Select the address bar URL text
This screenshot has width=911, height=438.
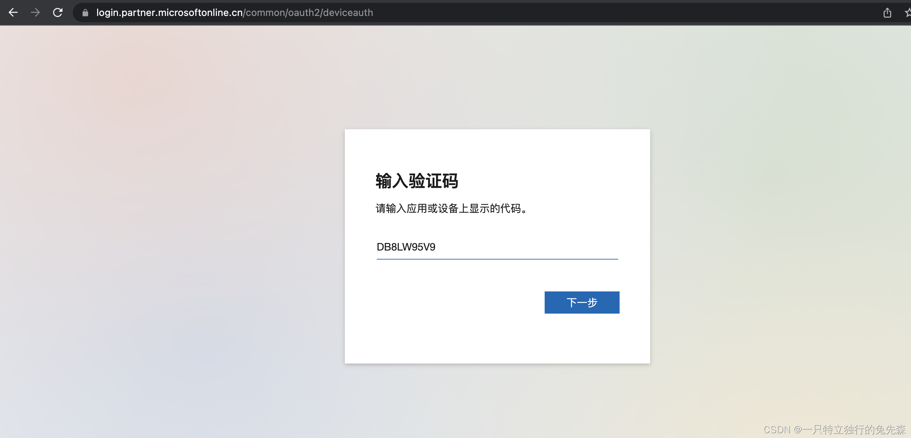click(x=235, y=13)
